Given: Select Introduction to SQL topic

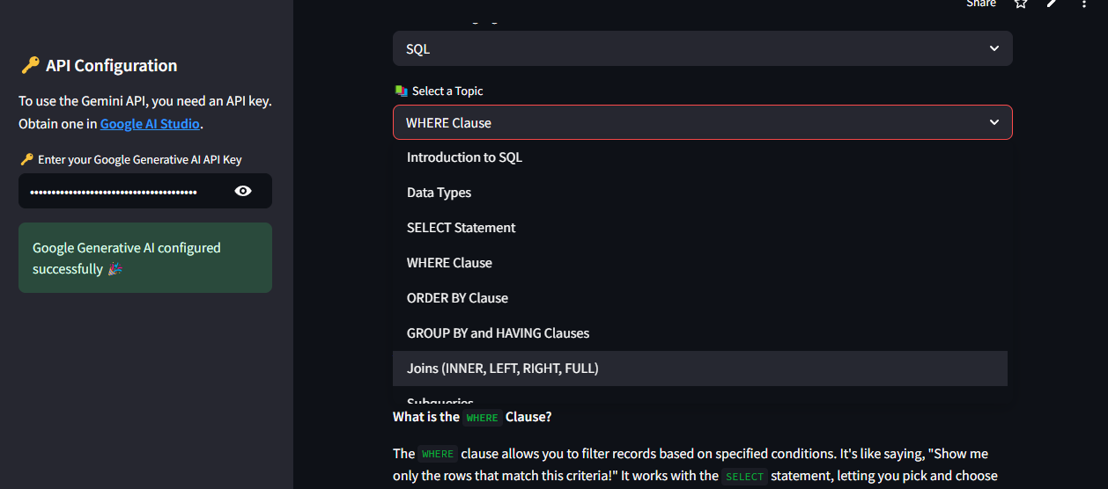Looking at the screenshot, I should pos(465,158).
